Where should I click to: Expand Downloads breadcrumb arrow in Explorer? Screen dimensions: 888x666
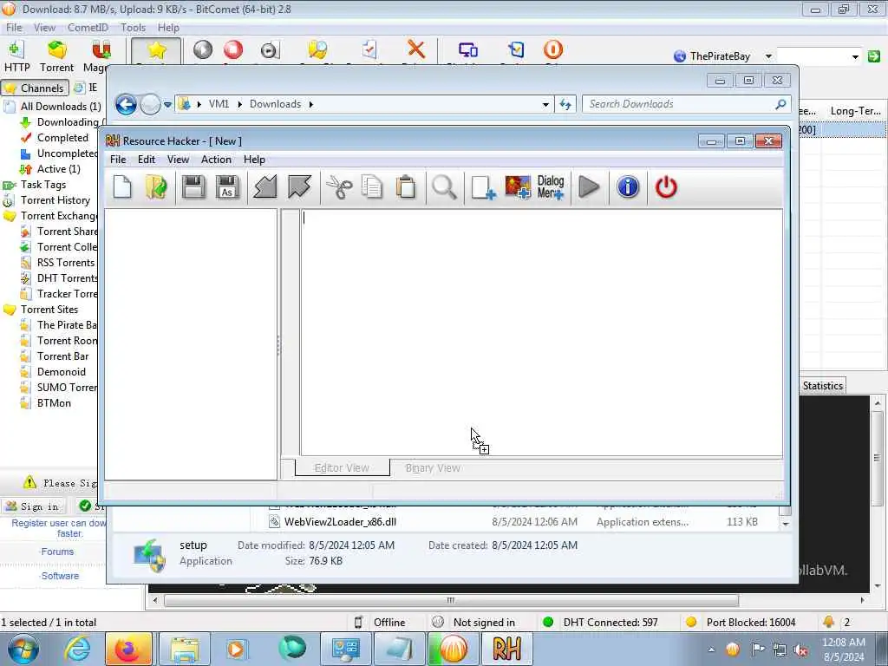(311, 104)
